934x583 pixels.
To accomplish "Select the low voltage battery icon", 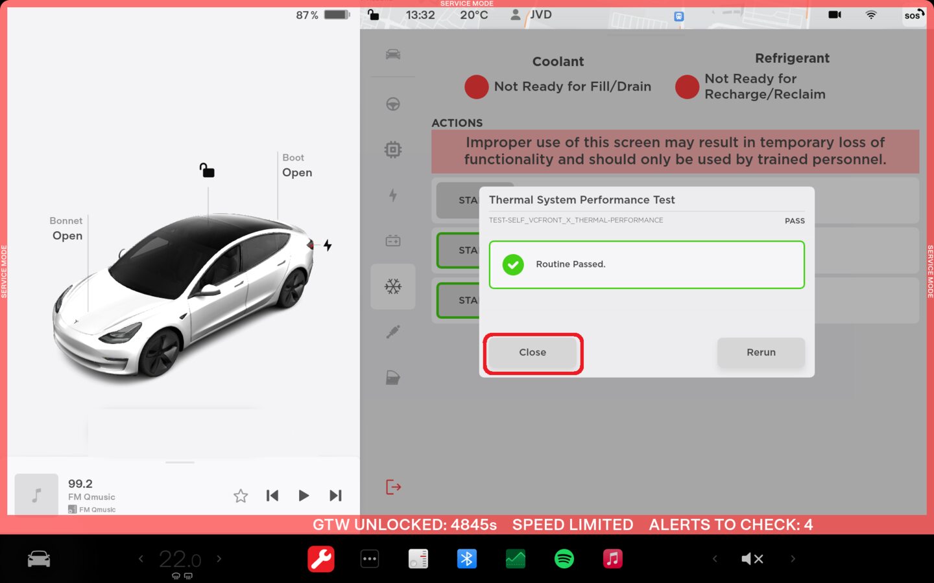I will coord(393,241).
